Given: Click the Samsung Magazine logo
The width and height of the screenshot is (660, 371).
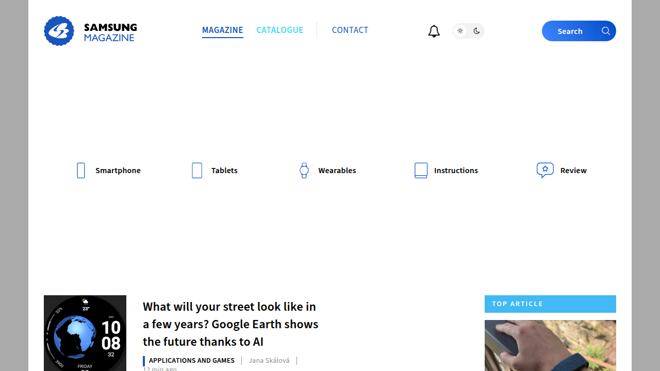Looking at the screenshot, I should point(90,31).
